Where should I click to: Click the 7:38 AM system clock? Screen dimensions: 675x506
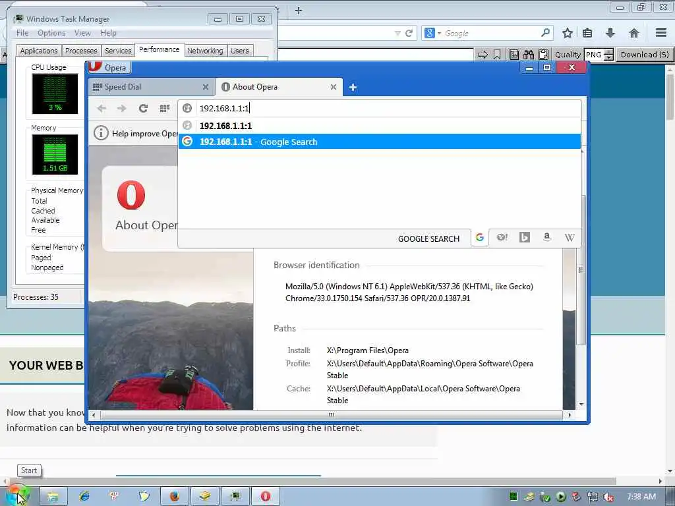[x=641, y=497]
